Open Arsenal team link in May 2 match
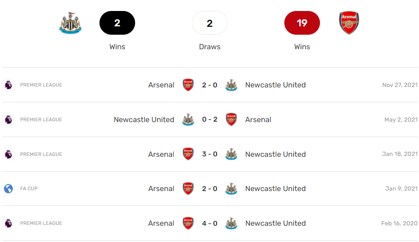This screenshot has height=242, width=419. [x=258, y=119]
